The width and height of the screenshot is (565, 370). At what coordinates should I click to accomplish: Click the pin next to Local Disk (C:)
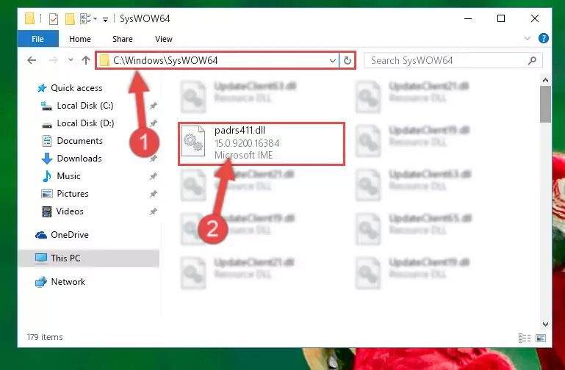[x=154, y=106]
